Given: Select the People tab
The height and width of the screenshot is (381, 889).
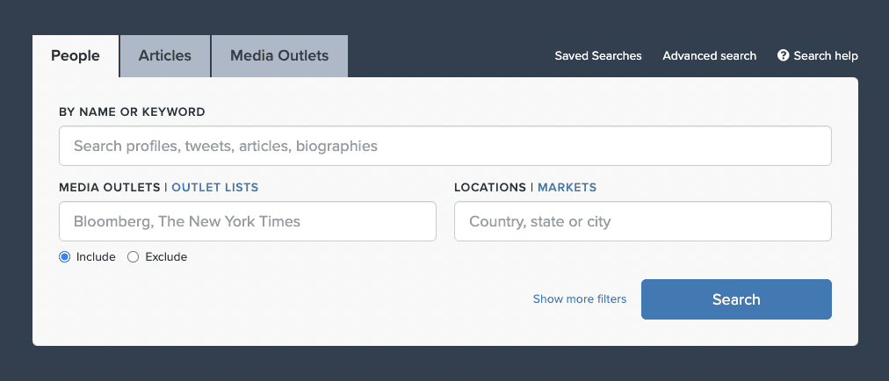Looking at the screenshot, I should [x=76, y=56].
